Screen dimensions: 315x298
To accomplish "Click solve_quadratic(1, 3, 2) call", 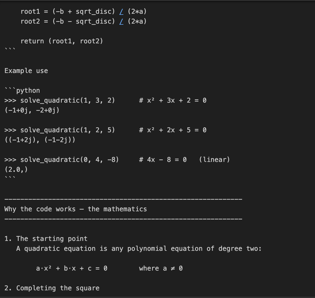I will tap(67, 100).
